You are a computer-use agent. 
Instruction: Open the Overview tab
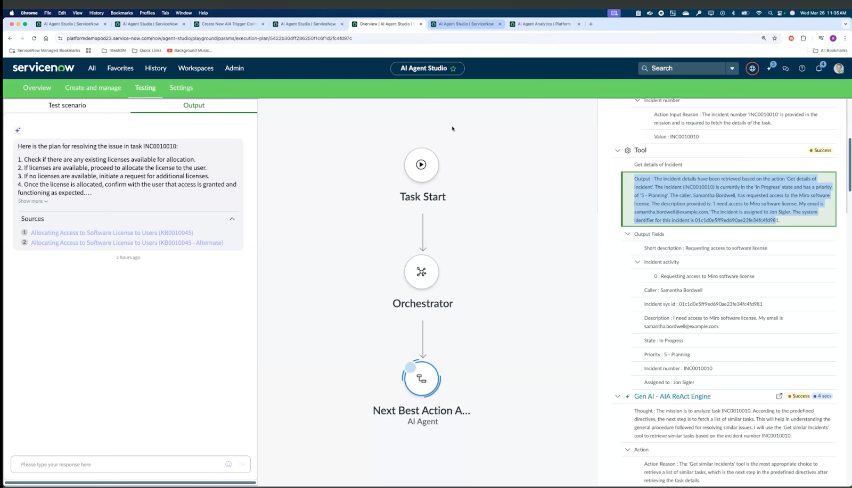(37, 88)
